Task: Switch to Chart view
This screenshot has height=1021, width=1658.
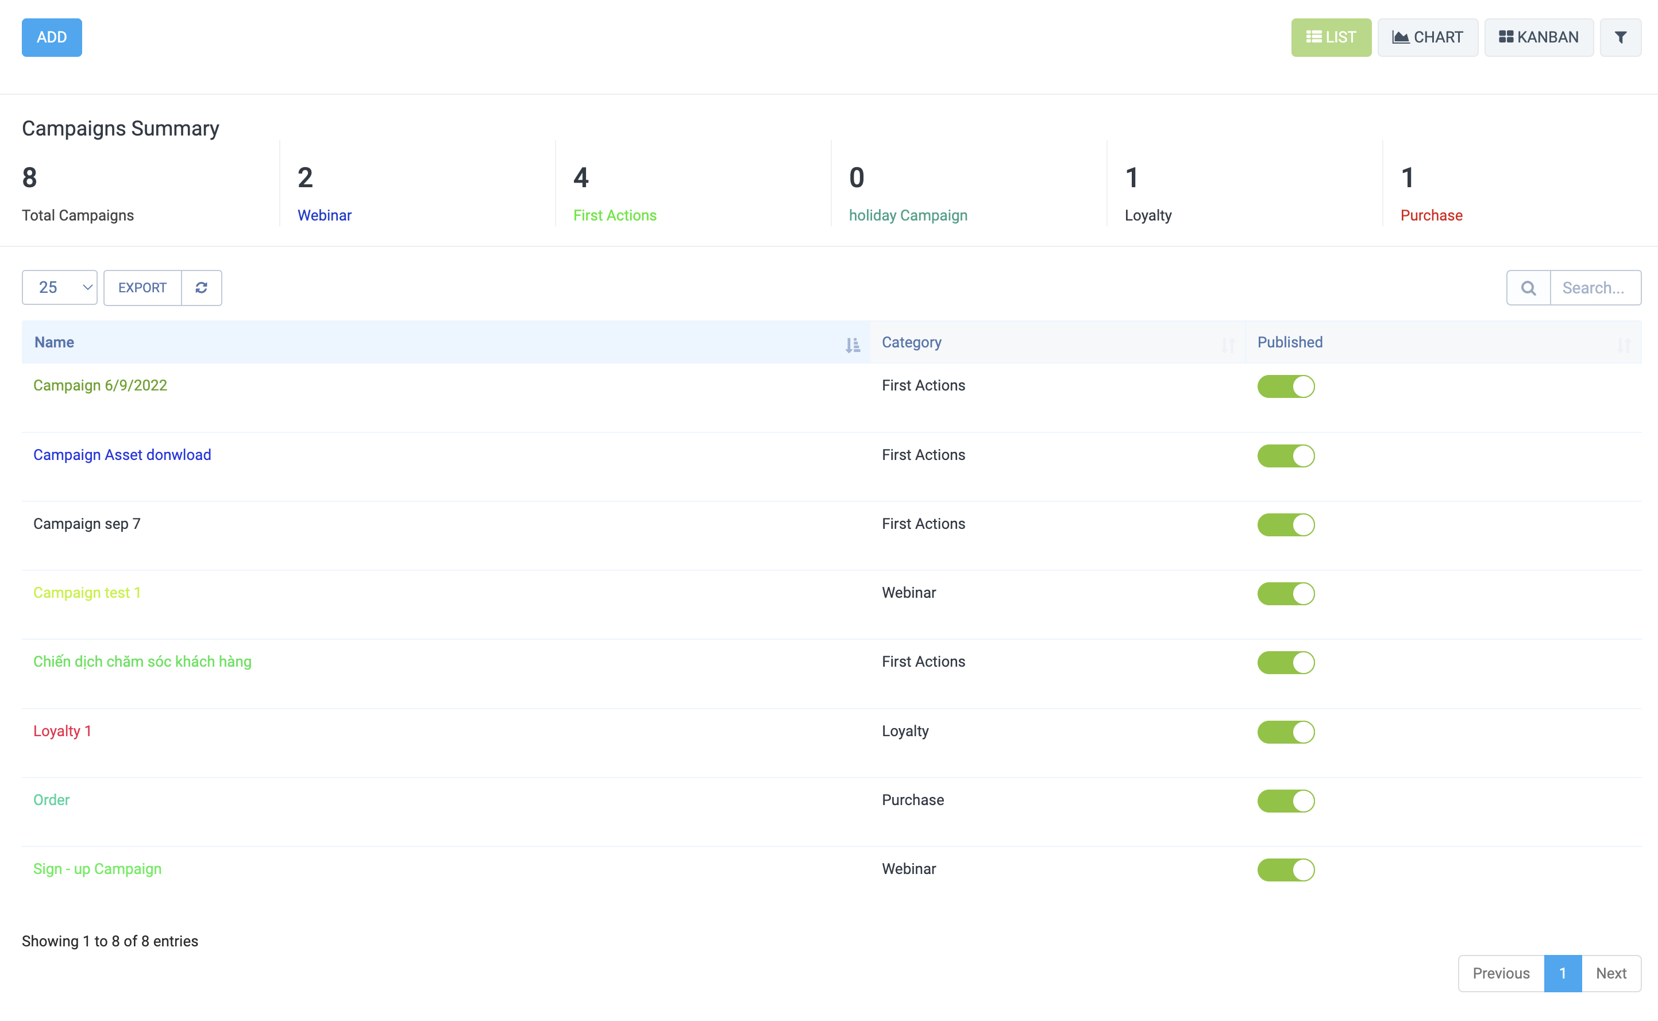Action: (1427, 38)
